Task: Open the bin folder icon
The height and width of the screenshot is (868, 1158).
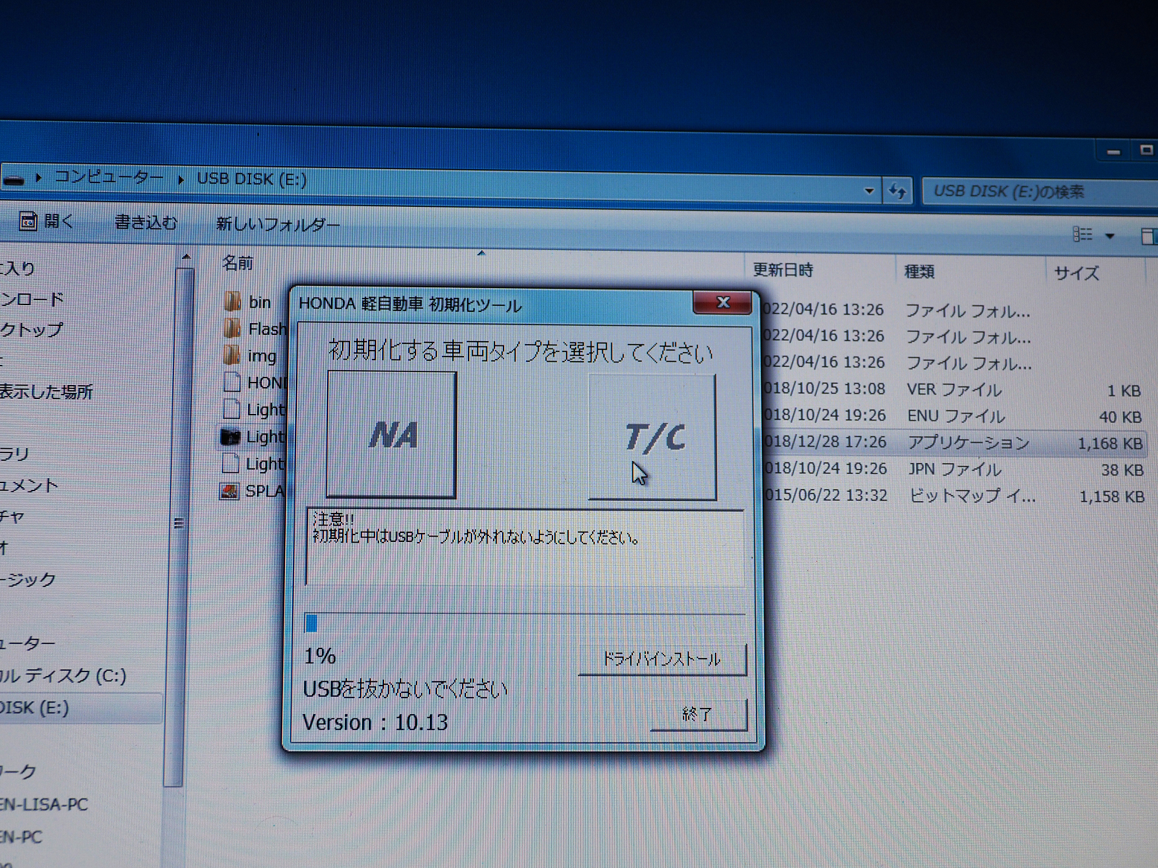Action: tap(232, 301)
